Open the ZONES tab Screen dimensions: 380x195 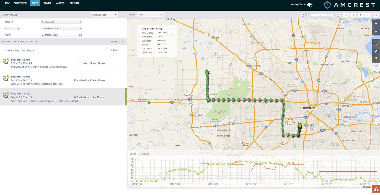[47, 3]
